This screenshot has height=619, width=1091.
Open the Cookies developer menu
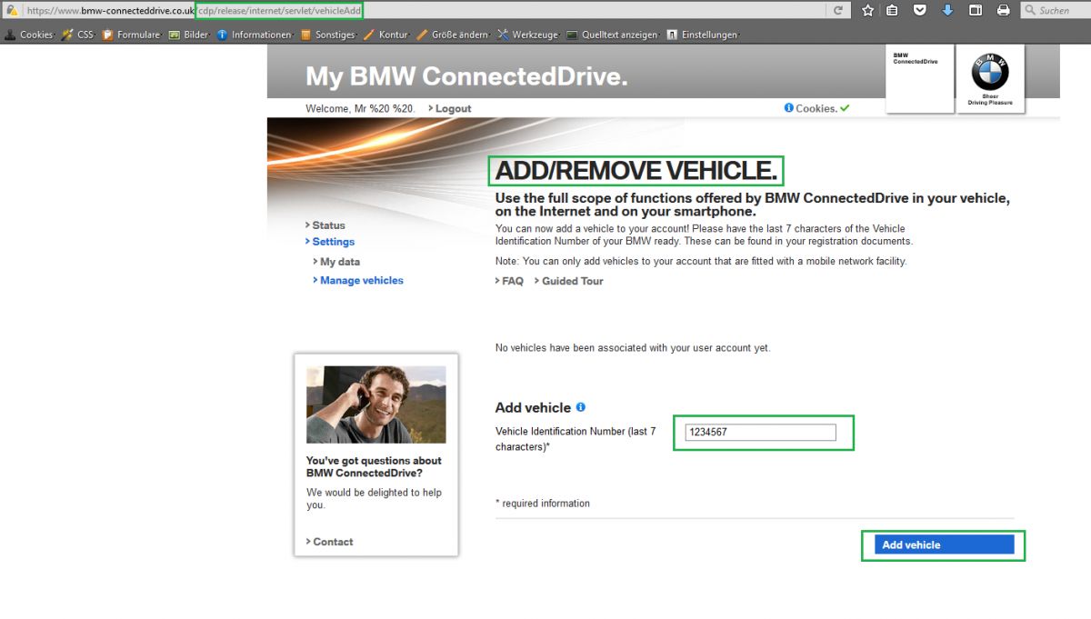[x=29, y=35]
